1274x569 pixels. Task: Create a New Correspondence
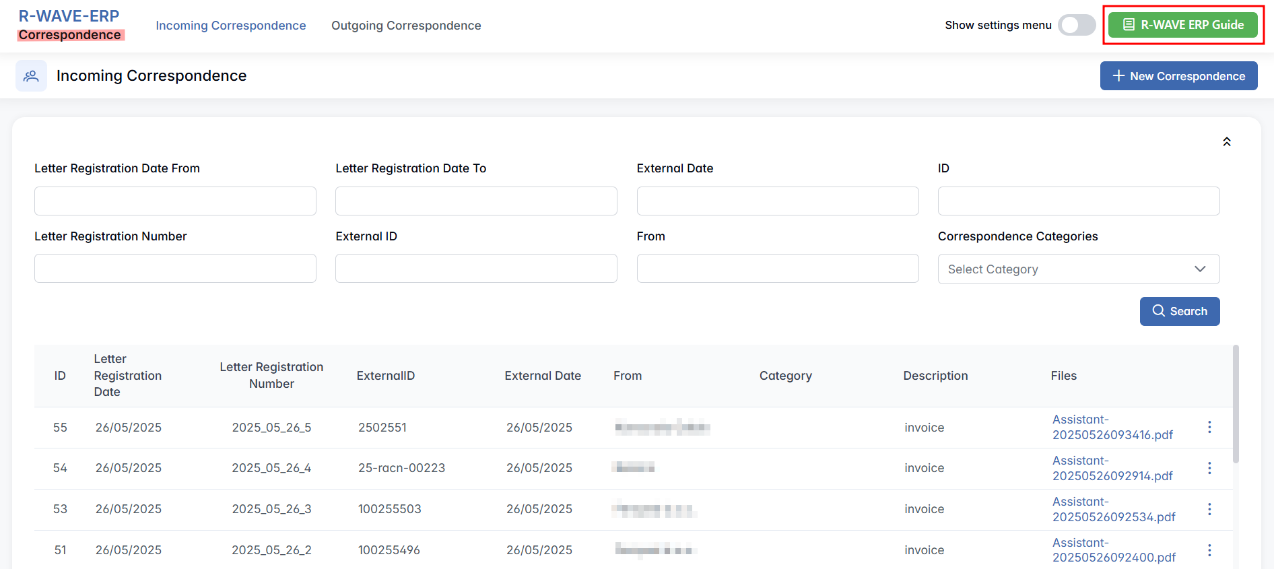tap(1178, 76)
